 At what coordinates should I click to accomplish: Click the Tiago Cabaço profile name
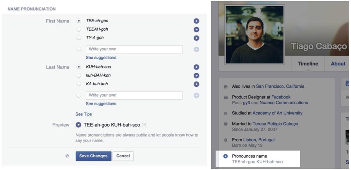coord(319,46)
